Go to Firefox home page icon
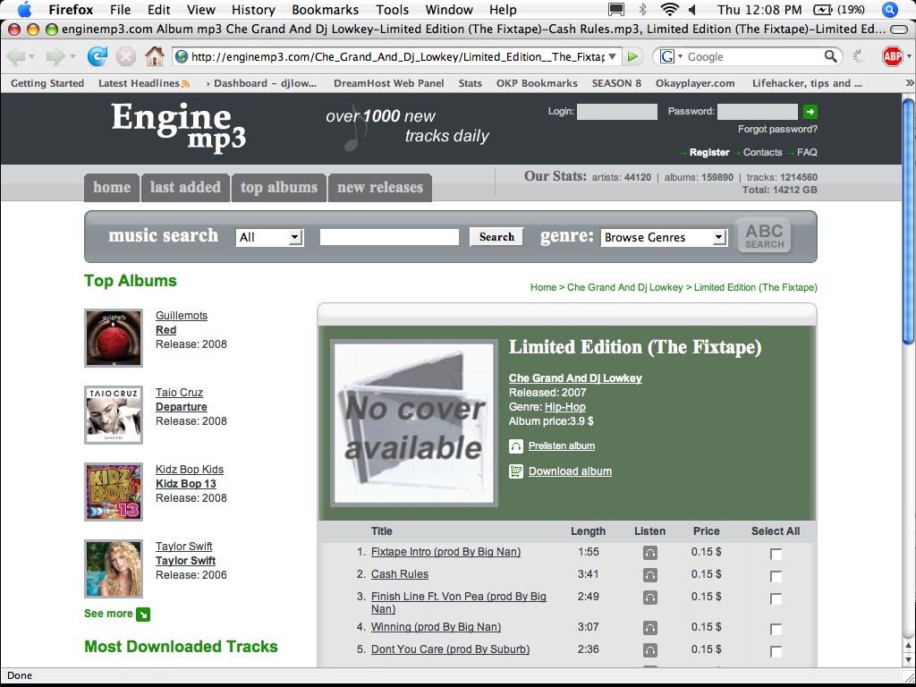Viewport: 916px width, 687px height. tap(154, 56)
